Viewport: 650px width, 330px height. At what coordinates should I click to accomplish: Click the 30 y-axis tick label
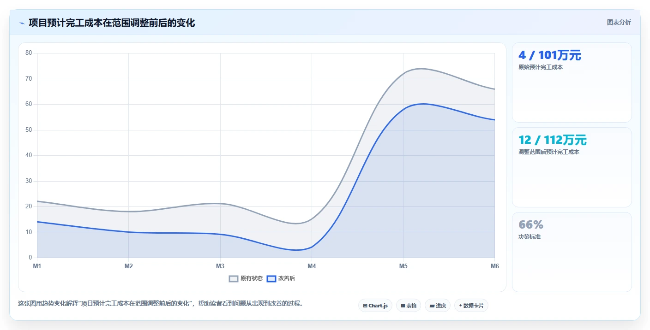point(29,181)
